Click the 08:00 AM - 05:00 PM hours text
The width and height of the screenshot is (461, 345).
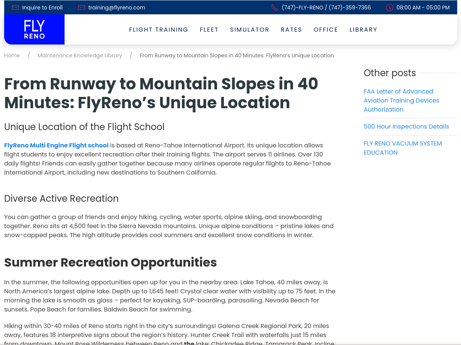coord(423,8)
